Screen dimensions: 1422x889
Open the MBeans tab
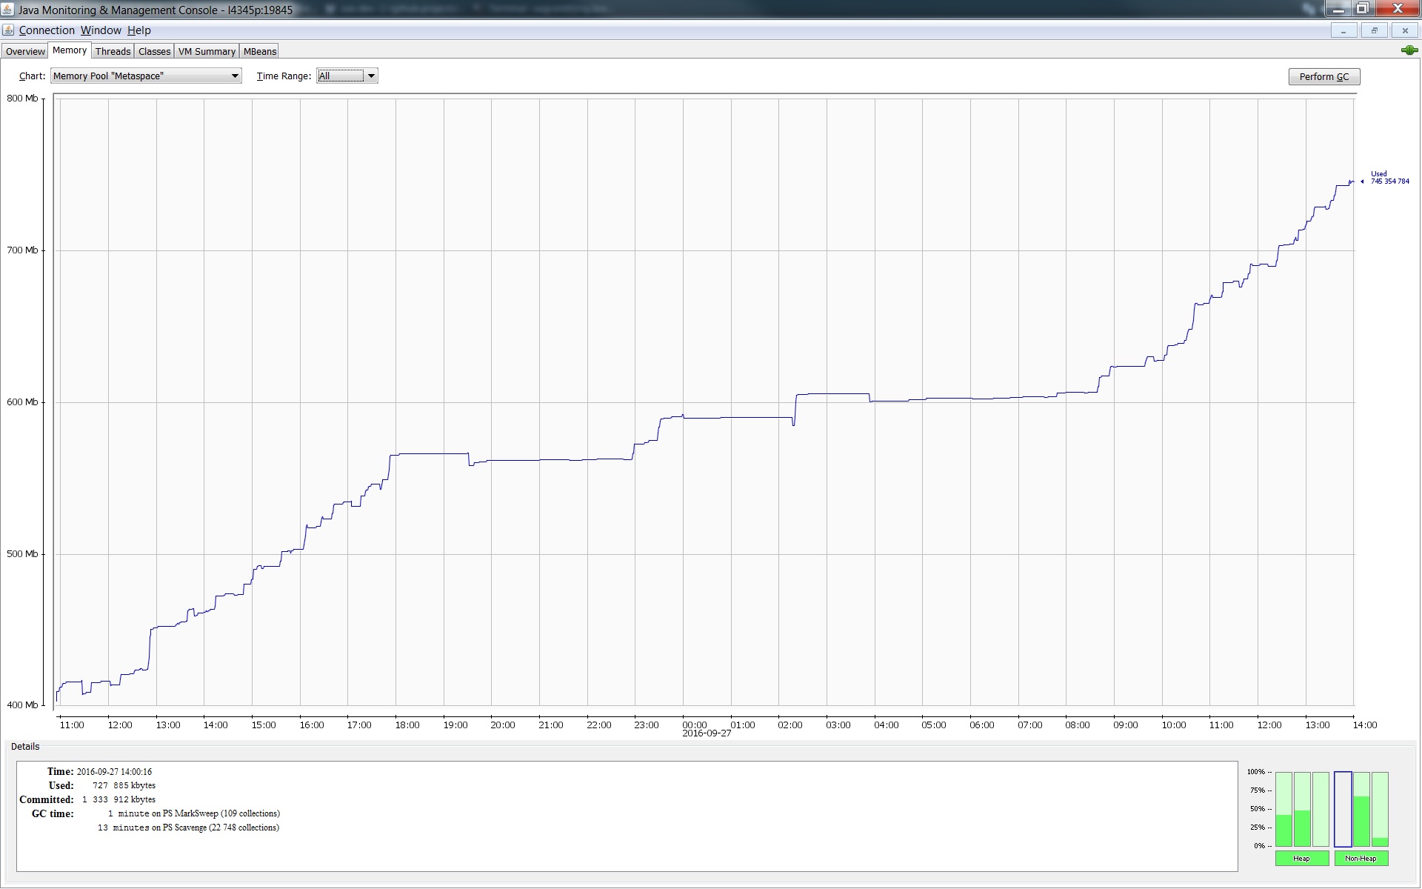pyautogui.click(x=259, y=51)
